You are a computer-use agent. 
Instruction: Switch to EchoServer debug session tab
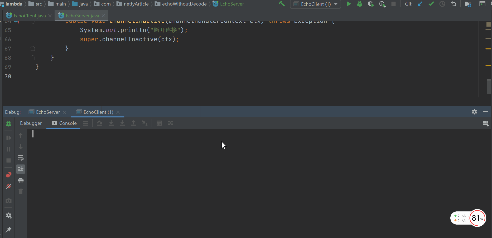click(x=48, y=112)
